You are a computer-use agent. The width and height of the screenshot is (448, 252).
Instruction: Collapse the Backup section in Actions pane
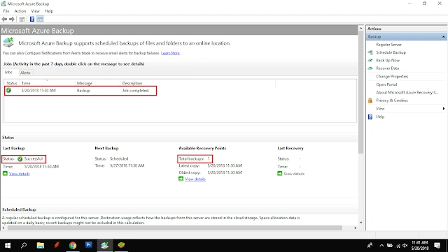coord(443,37)
